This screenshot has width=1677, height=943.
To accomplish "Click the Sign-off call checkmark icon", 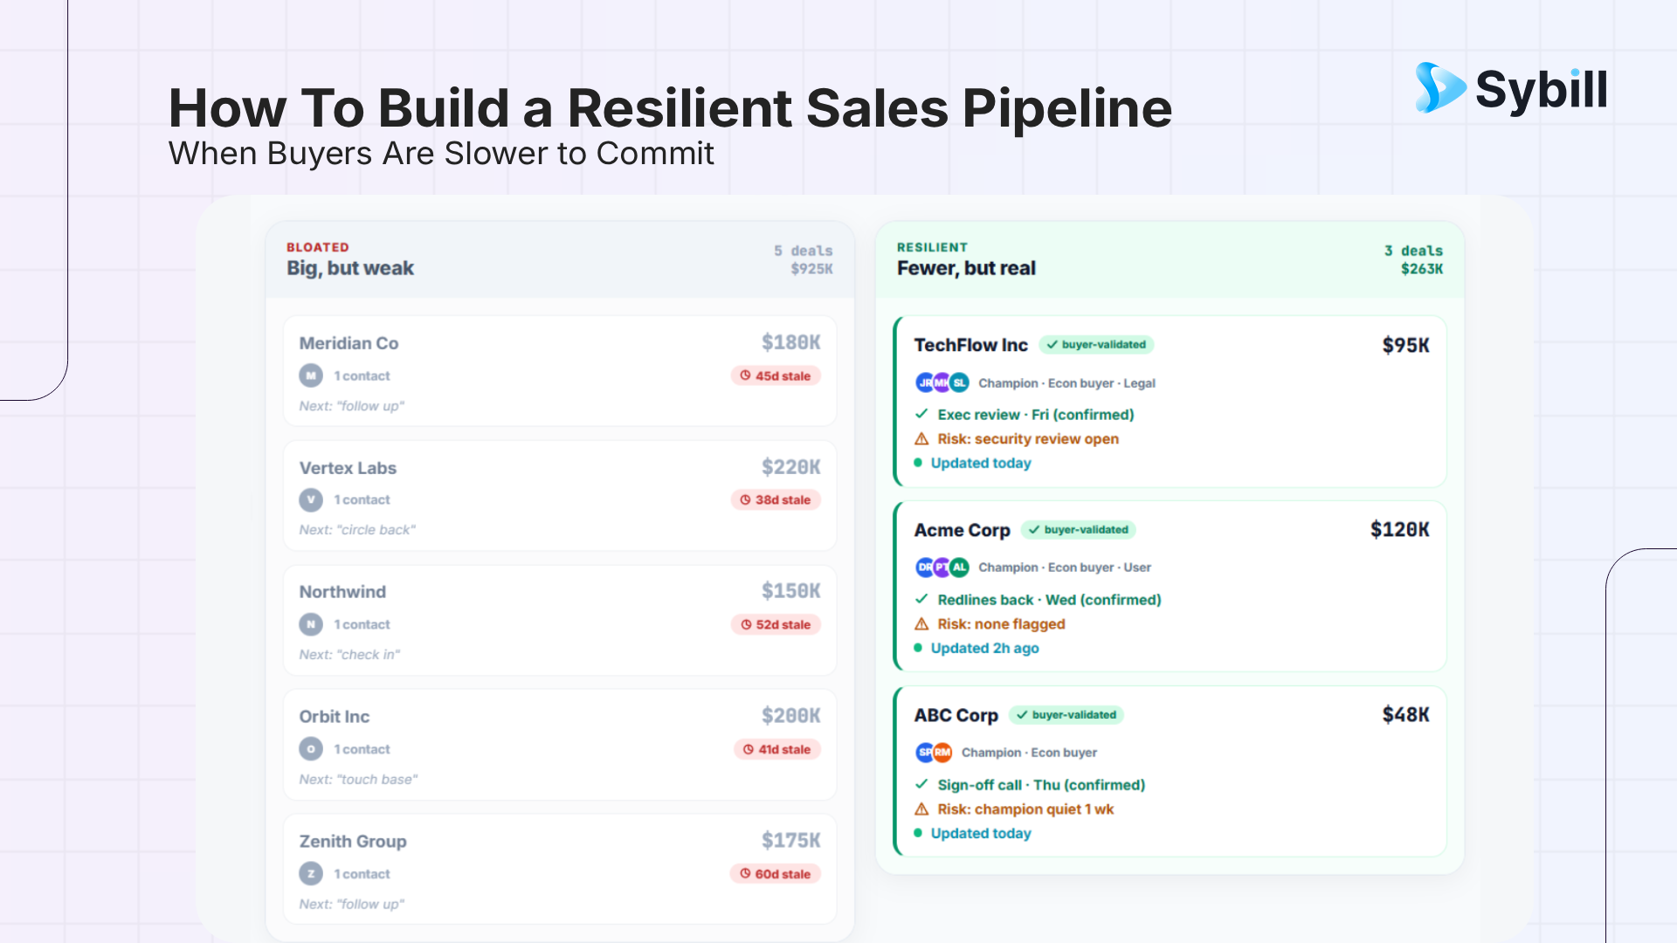I will tap(921, 784).
